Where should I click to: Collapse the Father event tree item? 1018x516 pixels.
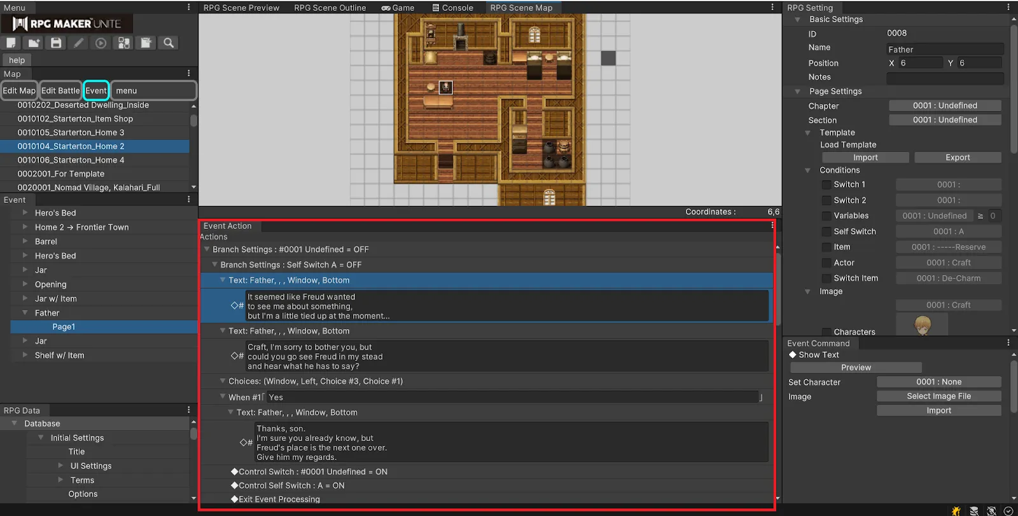pos(25,313)
